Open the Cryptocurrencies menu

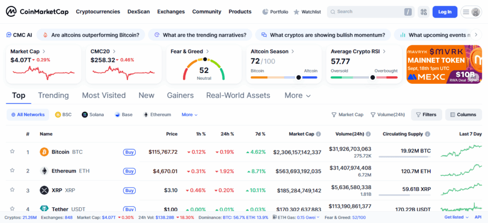point(98,12)
